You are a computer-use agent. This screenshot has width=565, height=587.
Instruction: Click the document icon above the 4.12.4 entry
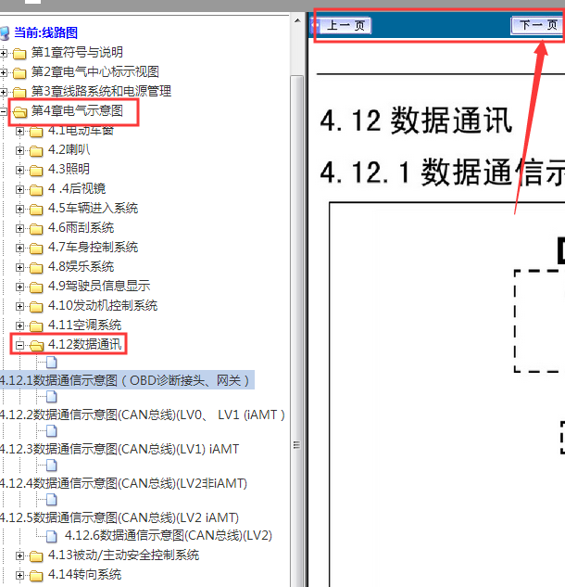click(x=52, y=466)
